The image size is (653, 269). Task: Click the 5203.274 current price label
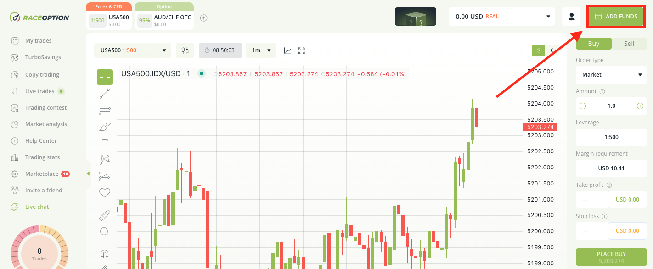pos(540,127)
